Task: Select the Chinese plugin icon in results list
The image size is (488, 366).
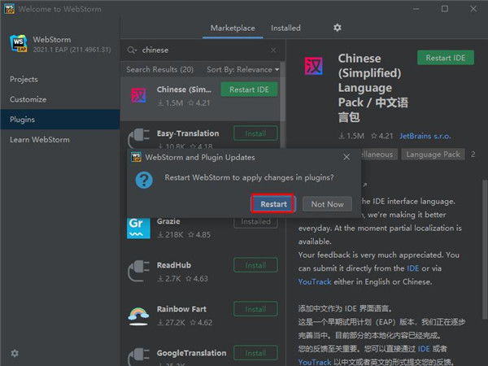Action: (x=139, y=95)
